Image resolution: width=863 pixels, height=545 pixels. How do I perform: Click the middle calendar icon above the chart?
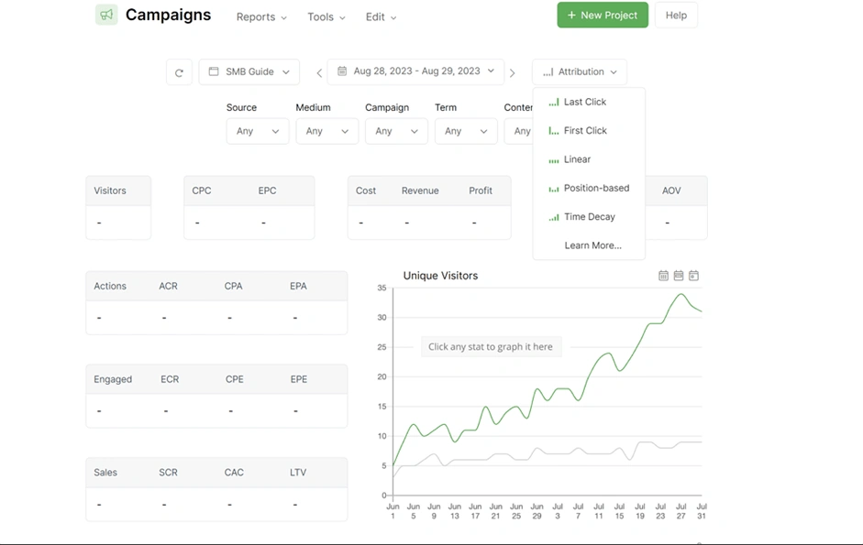pos(679,276)
